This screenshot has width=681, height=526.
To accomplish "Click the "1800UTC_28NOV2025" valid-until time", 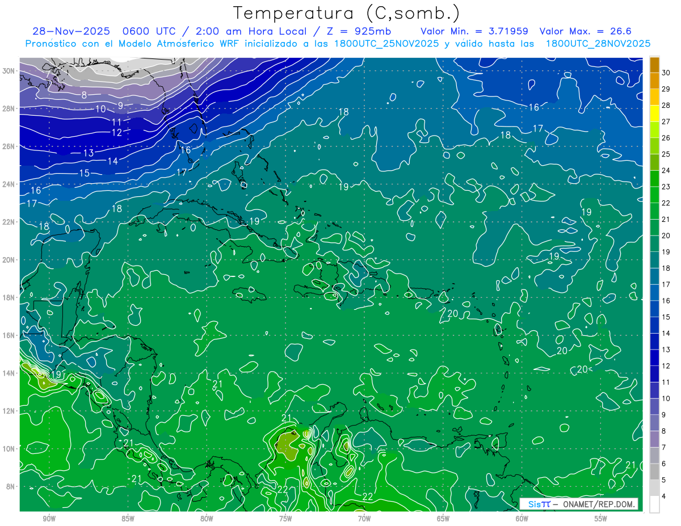I will 598,44.
